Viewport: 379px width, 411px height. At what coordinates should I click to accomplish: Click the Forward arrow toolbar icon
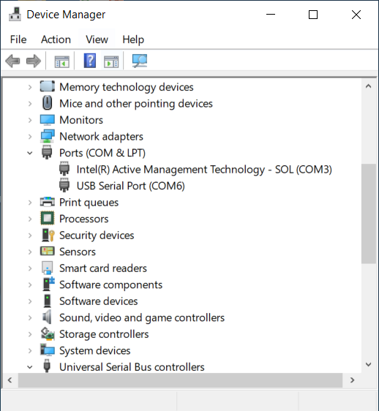(34, 61)
